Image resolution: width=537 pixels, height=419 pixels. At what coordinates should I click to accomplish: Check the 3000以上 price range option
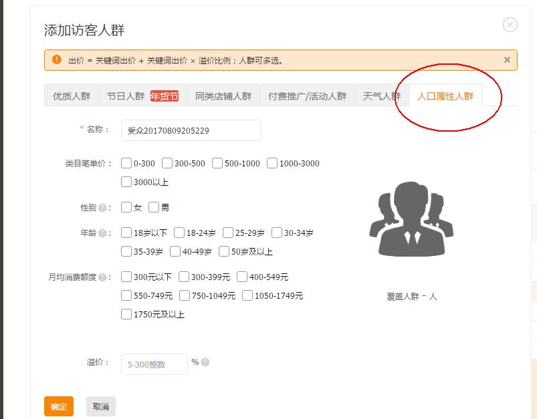[128, 181]
